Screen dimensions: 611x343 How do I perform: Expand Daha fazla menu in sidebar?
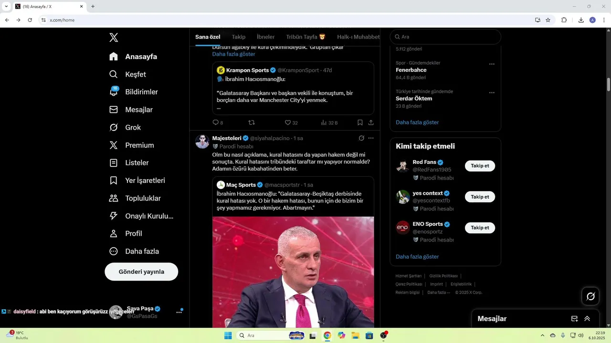point(134,251)
